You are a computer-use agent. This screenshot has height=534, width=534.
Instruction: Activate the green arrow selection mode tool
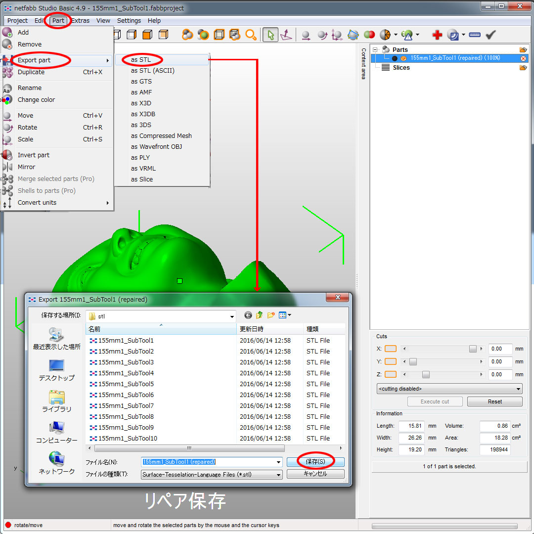tap(270, 35)
